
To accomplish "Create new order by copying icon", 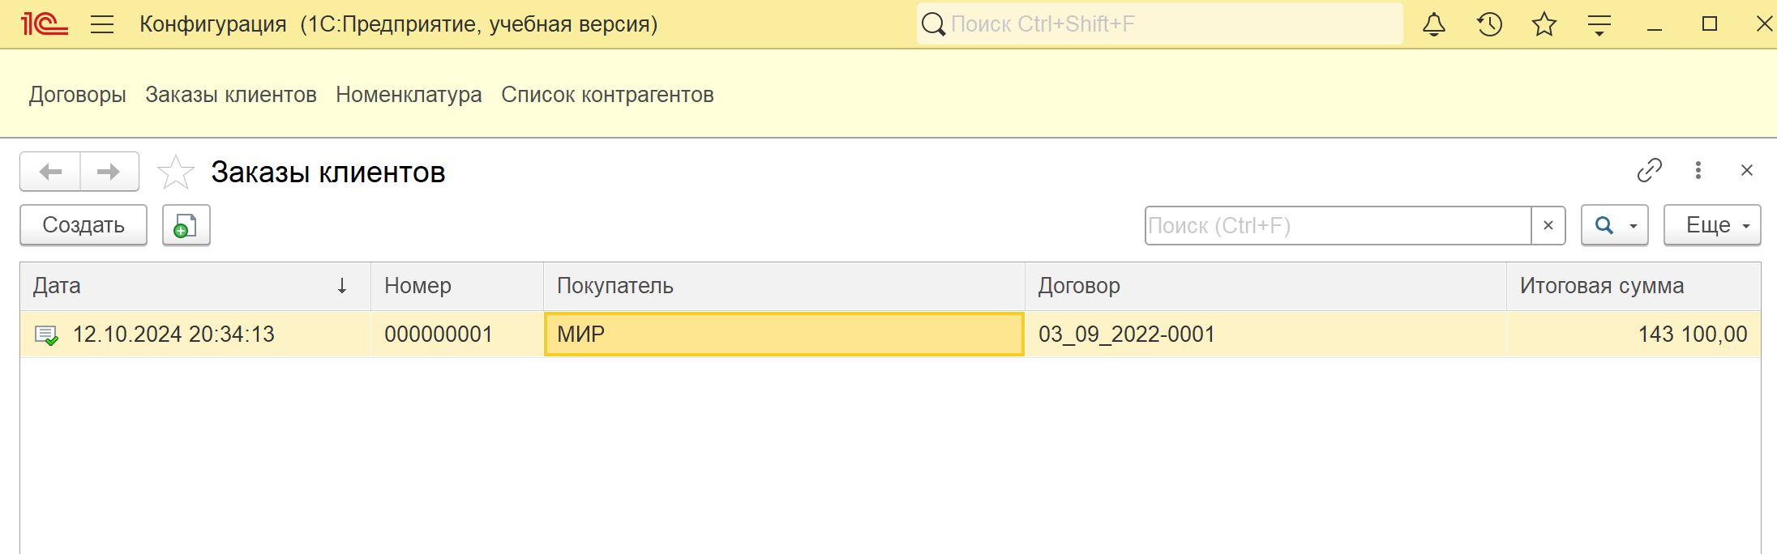I will [x=186, y=225].
